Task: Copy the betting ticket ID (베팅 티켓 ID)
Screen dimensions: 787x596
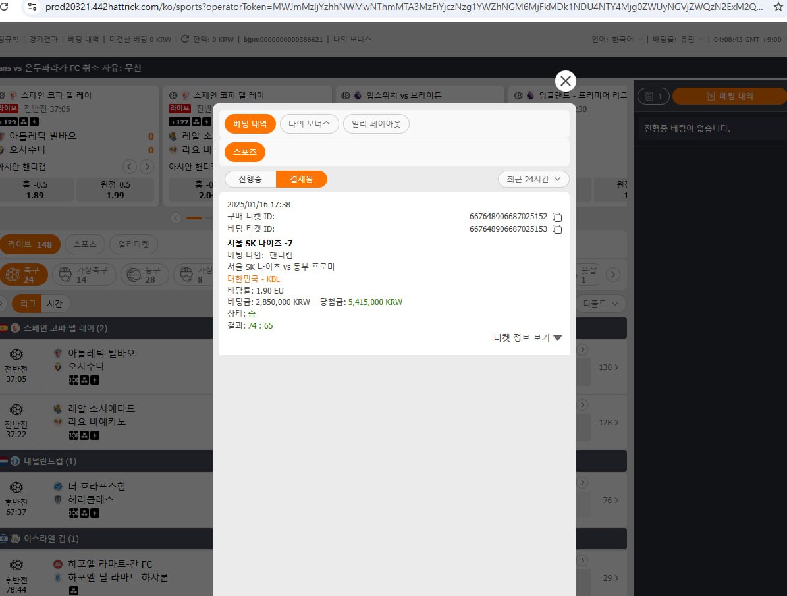Action: [557, 230]
